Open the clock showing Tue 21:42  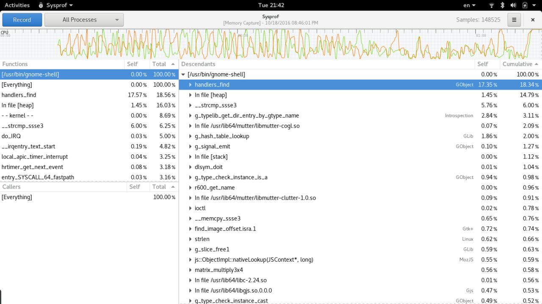point(271,5)
